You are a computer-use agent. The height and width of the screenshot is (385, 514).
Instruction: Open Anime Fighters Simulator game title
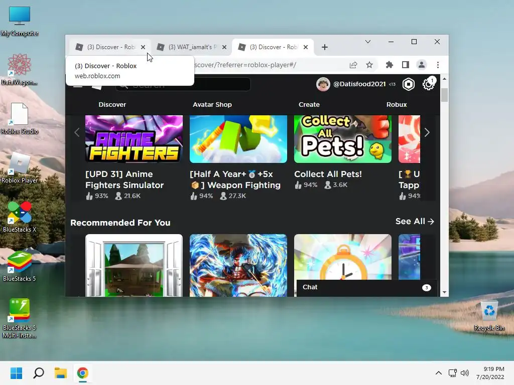click(x=124, y=179)
